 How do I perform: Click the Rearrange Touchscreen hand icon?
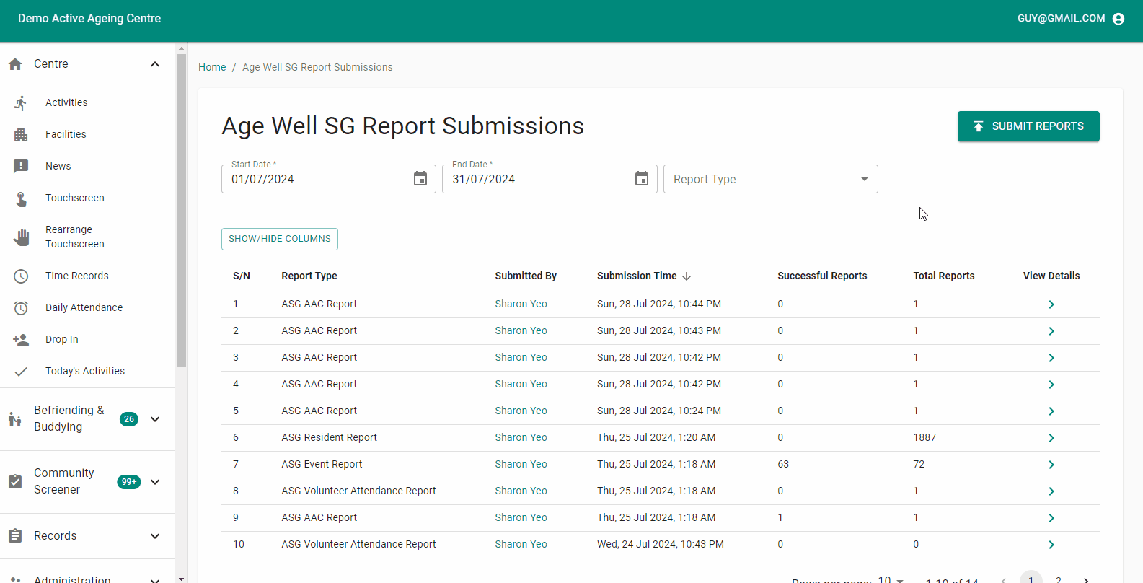(x=22, y=237)
